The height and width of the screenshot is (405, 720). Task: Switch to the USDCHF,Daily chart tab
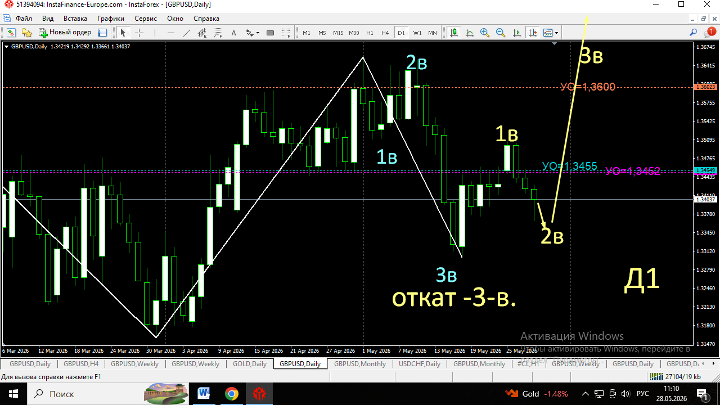[x=420, y=364]
